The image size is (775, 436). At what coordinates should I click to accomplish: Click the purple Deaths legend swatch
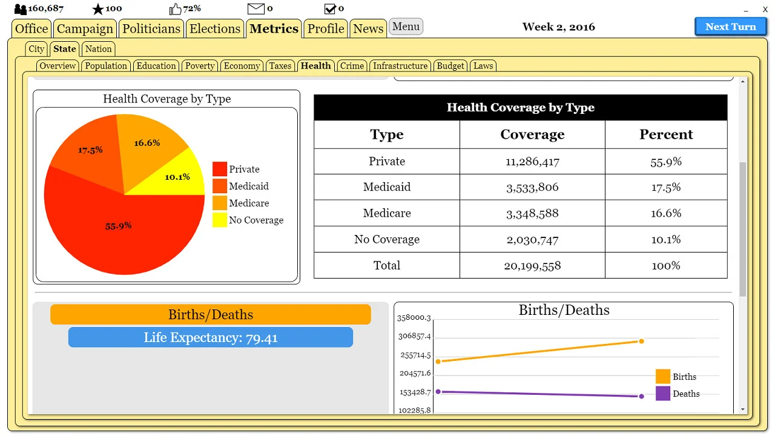point(662,394)
